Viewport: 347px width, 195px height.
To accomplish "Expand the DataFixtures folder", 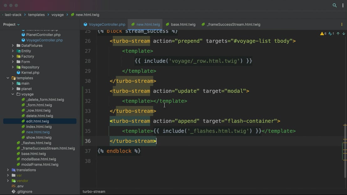I will click(13, 46).
